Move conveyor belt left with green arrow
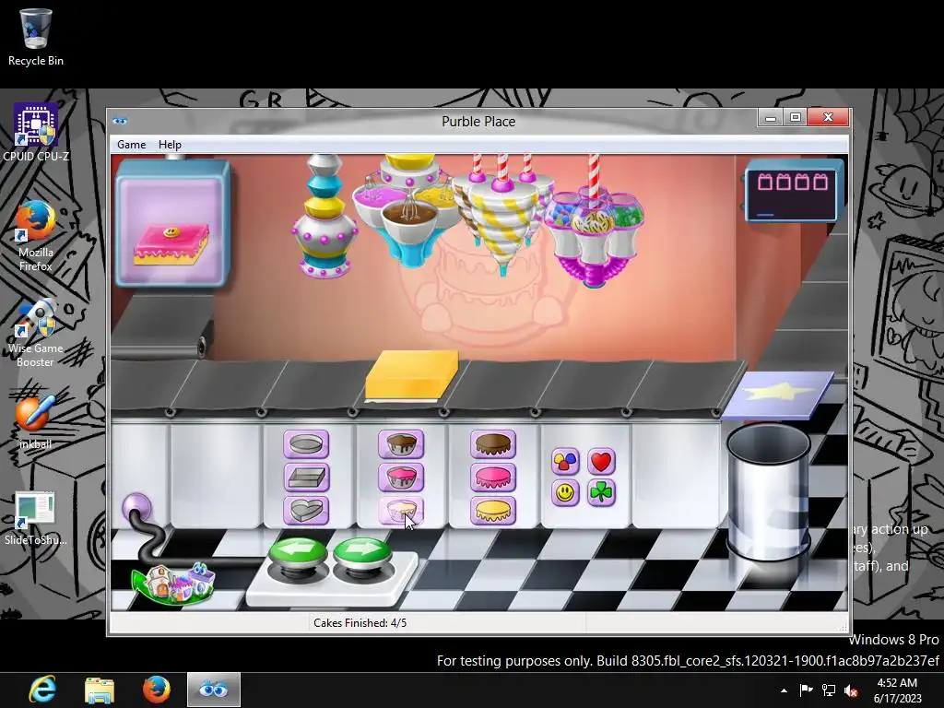Viewport: 944px width, 708px height. 298,554
